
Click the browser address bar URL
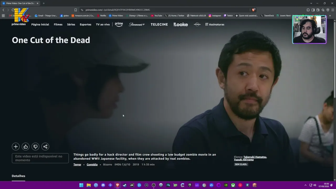[x=118, y=10]
